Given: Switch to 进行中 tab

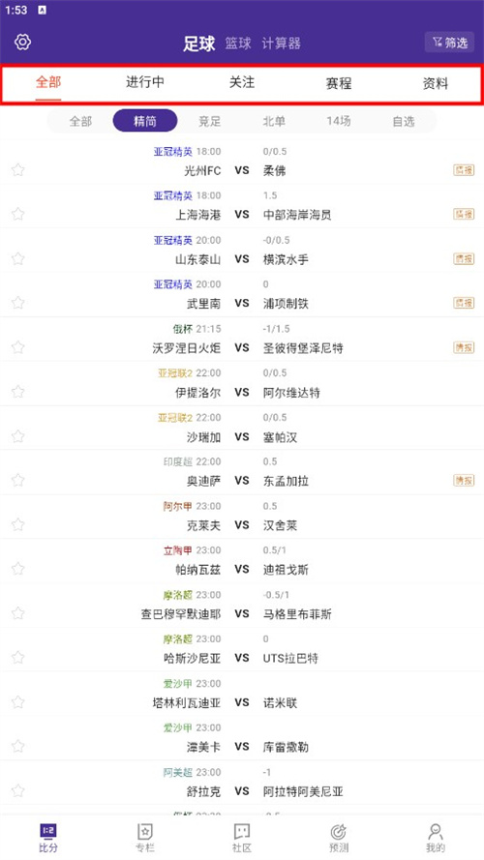Looking at the screenshot, I should coord(145,82).
